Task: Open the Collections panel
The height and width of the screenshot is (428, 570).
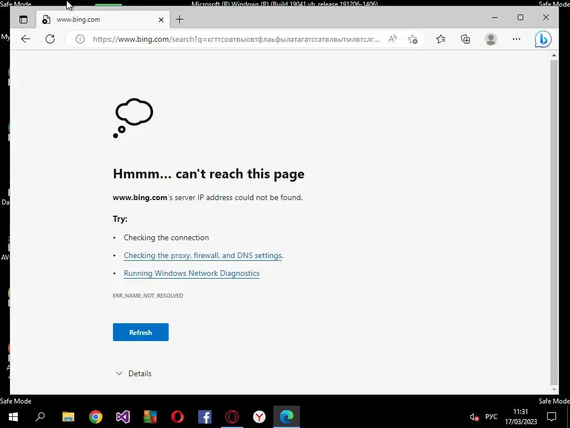Action: (x=465, y=39)
